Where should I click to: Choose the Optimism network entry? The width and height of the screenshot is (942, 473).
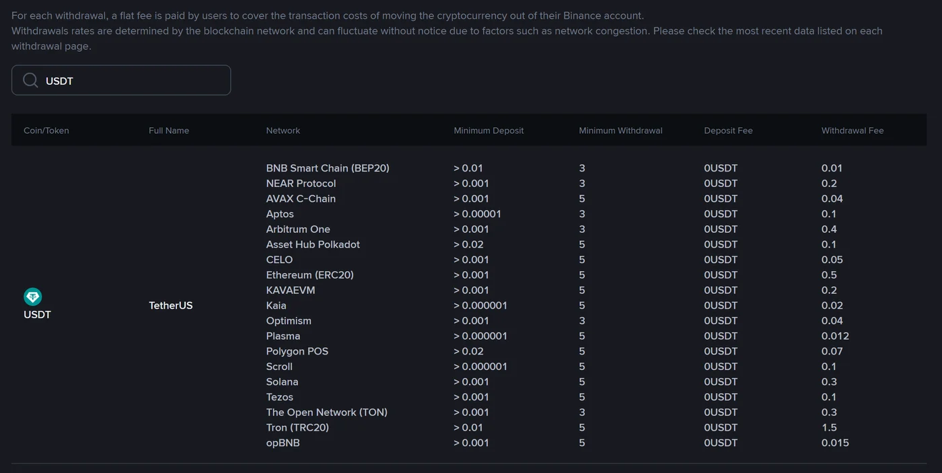pyautogui.click(x=289, y=321)
